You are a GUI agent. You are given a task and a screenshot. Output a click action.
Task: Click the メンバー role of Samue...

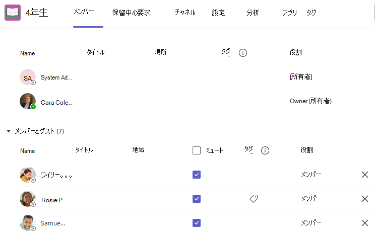tap(311, 222)
